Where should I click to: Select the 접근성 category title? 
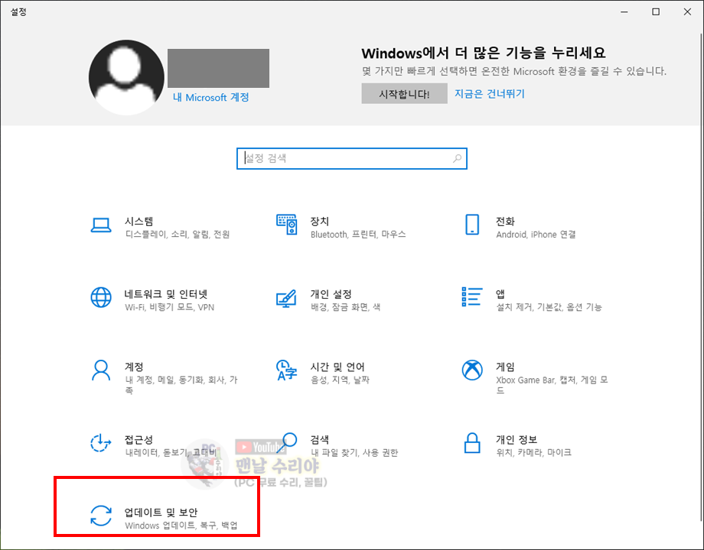[139, 439]
